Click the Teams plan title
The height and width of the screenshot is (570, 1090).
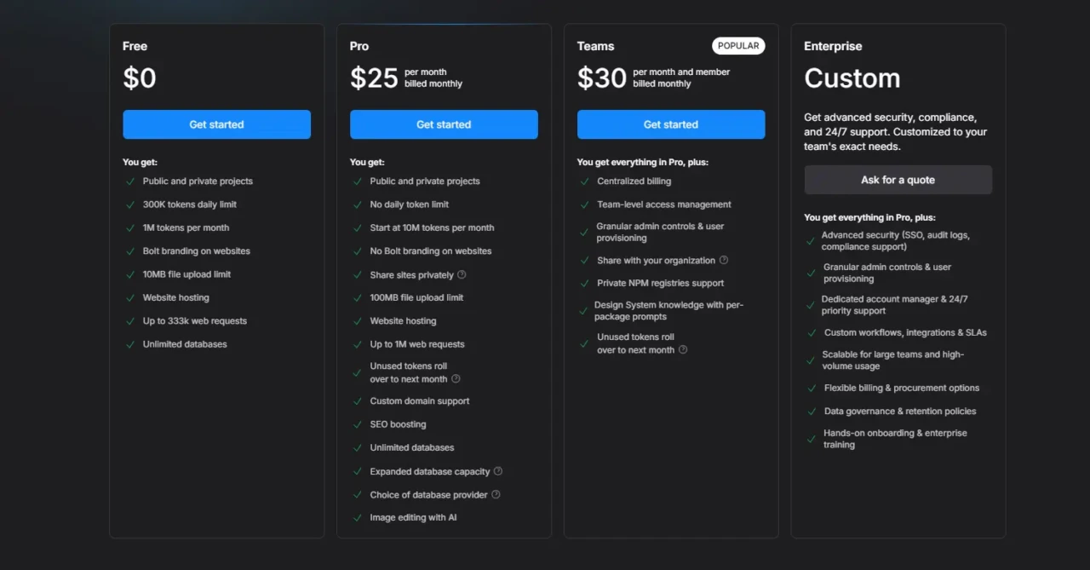coord(595,46)
